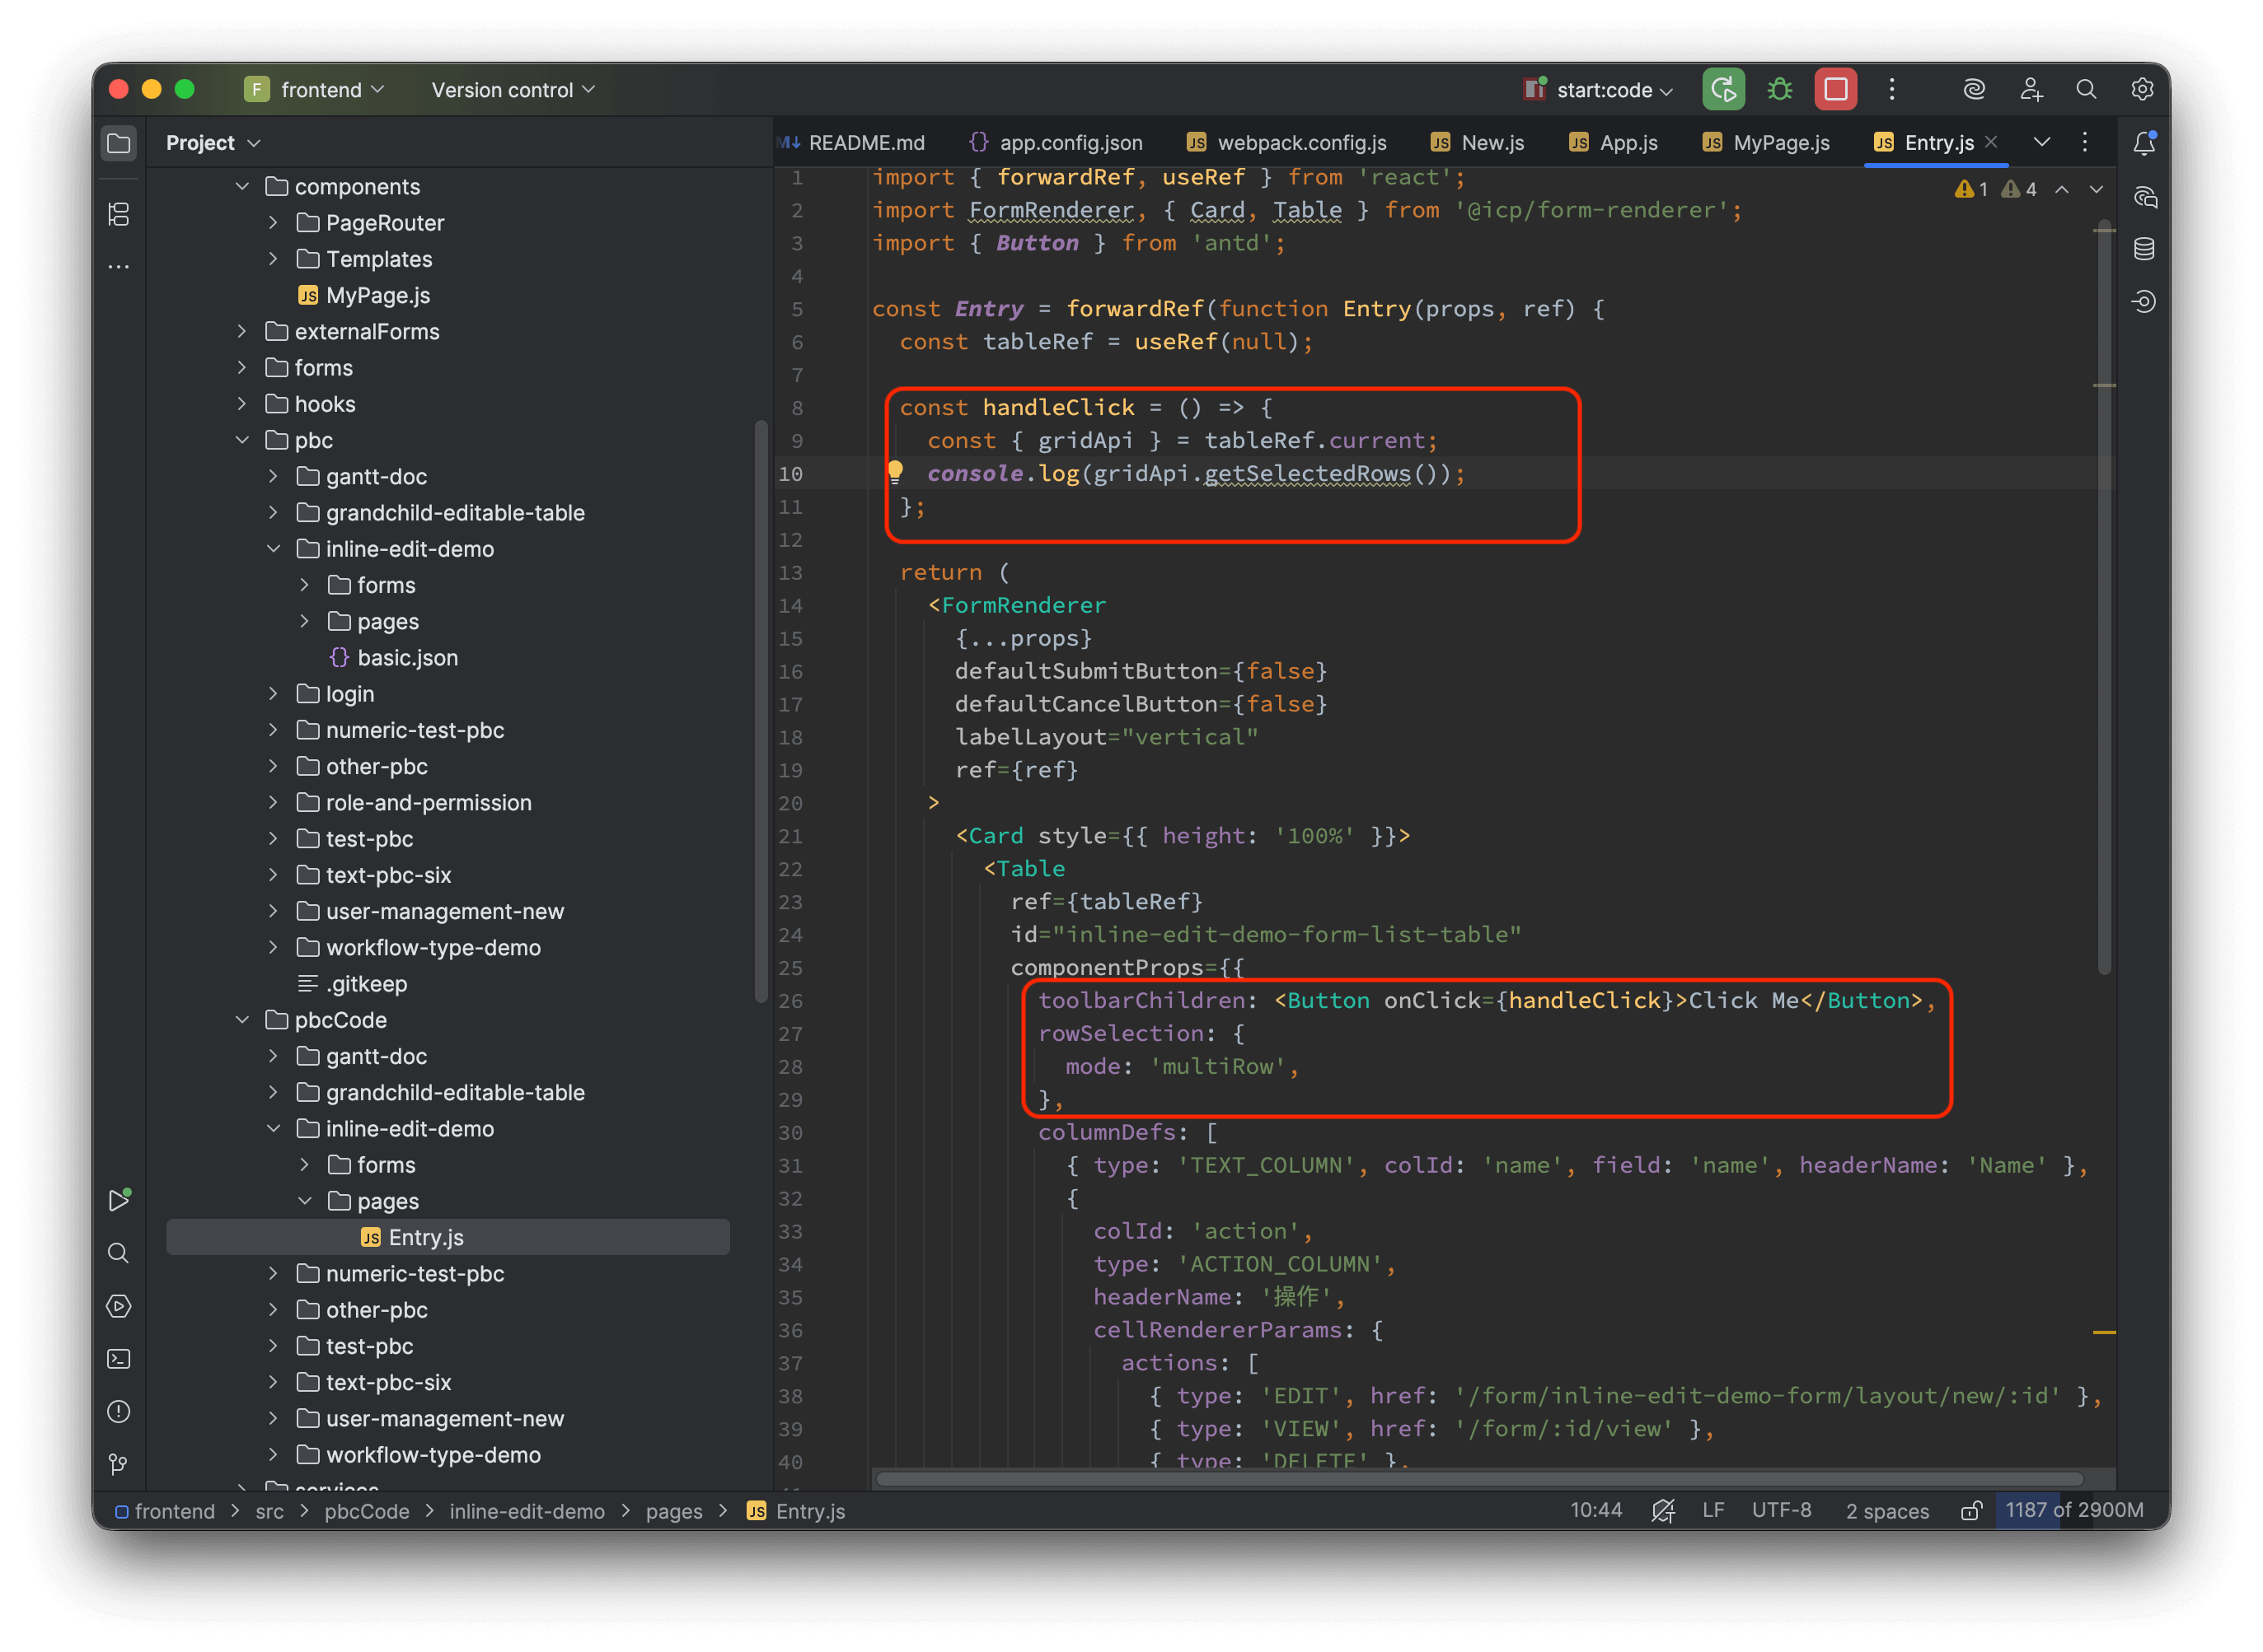This screenshot has width=2263, height=1652.
Task: Open more run actions vertical dots menu
Action: pos(1891,89)
